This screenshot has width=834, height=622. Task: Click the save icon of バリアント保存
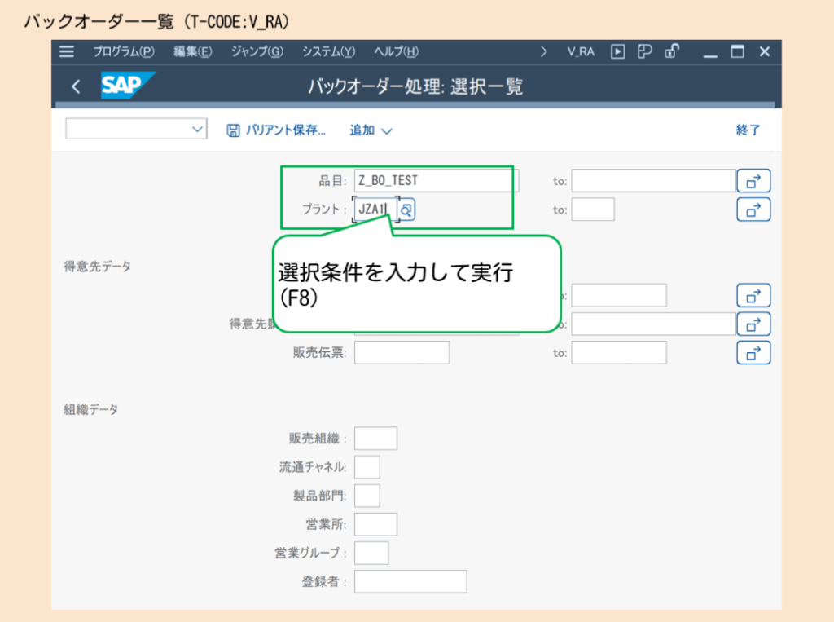coord(233,130)
